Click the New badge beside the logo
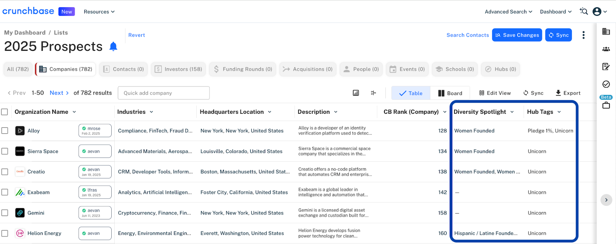The image size is (616, 244). [x=67, y=12]
